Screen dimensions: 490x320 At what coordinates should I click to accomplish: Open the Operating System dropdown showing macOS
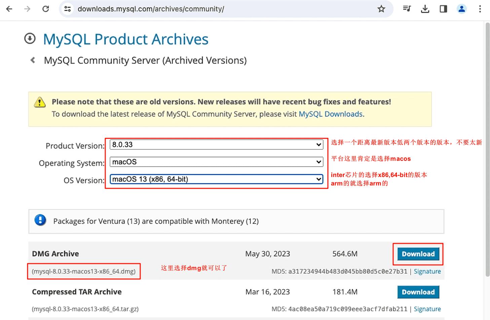[x=216, y=162]
